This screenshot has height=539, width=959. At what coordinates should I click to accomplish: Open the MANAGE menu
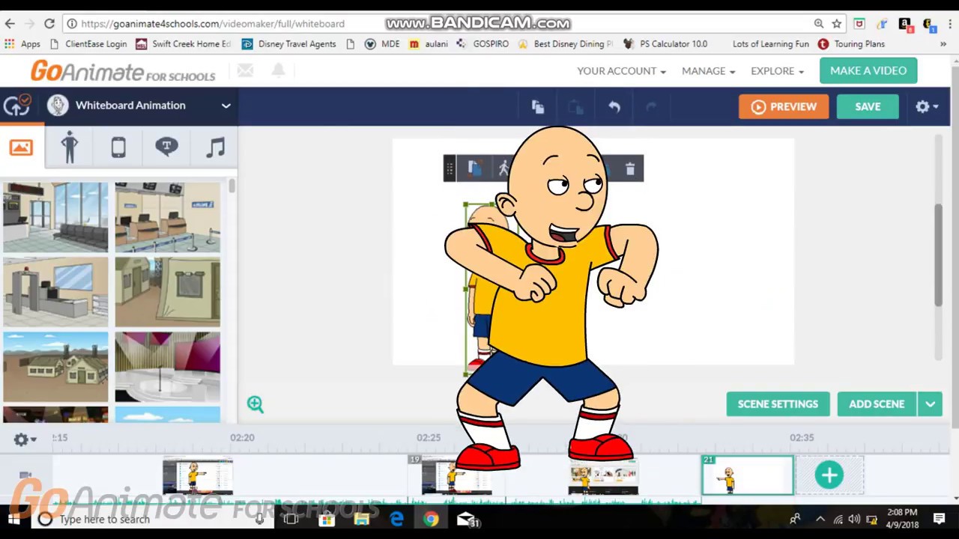tap(708, 71)
